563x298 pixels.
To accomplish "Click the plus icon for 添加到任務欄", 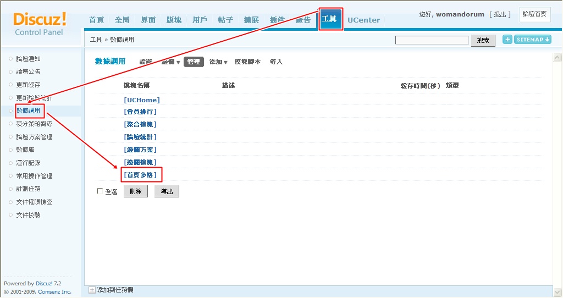I will point(92,290).
